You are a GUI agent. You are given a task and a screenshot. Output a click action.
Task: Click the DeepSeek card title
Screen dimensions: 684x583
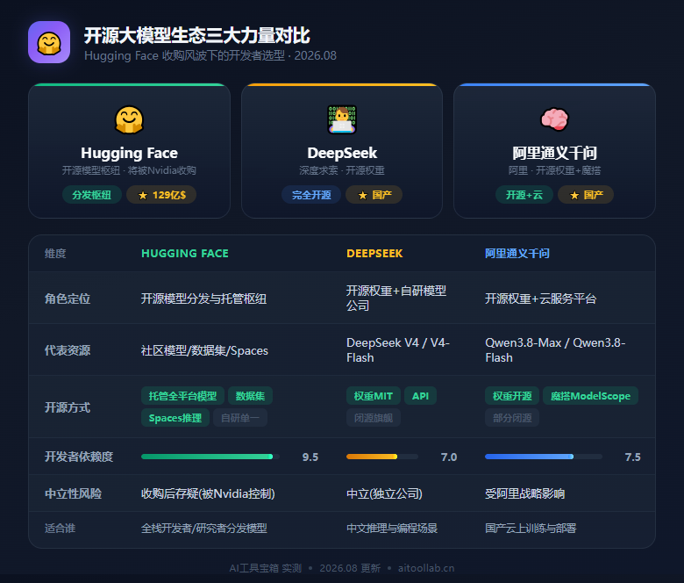342,153
